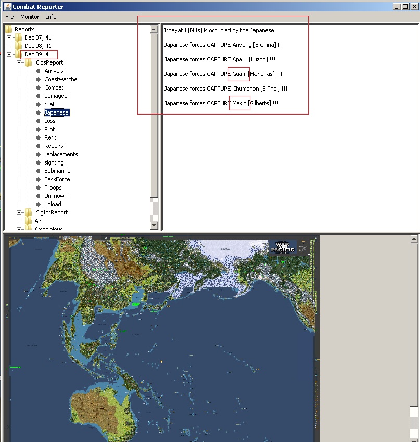Screen dimensions: 420x442
Task: Open the damaged report
Action: click(56, 96)
